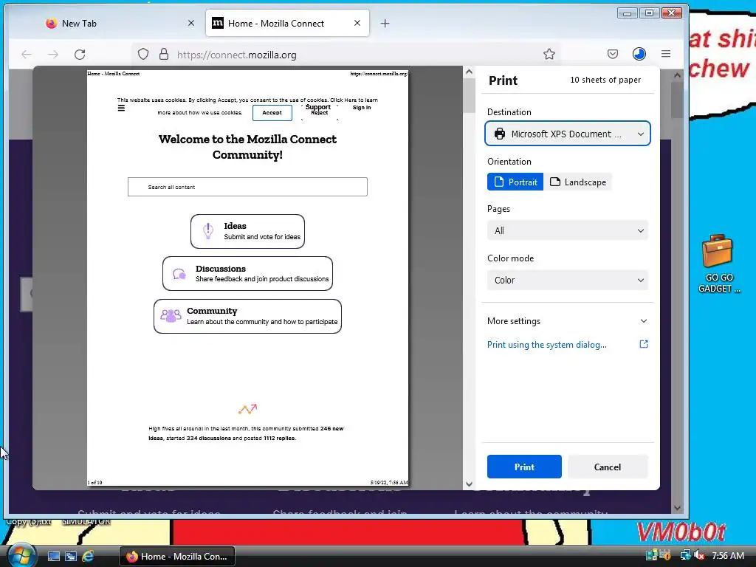Open the Save to Pocket icon
Viewport: 756px width, 567px height.
point(613,54)
